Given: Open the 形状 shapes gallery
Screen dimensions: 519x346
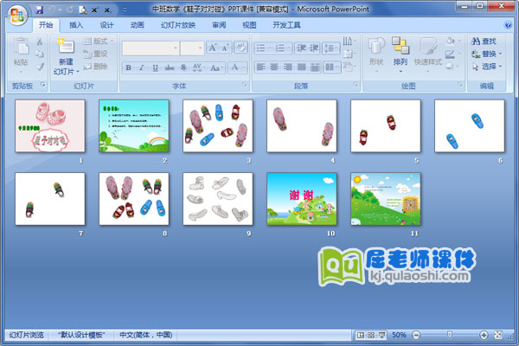Looking at the screenshot, I should [376, 55].
